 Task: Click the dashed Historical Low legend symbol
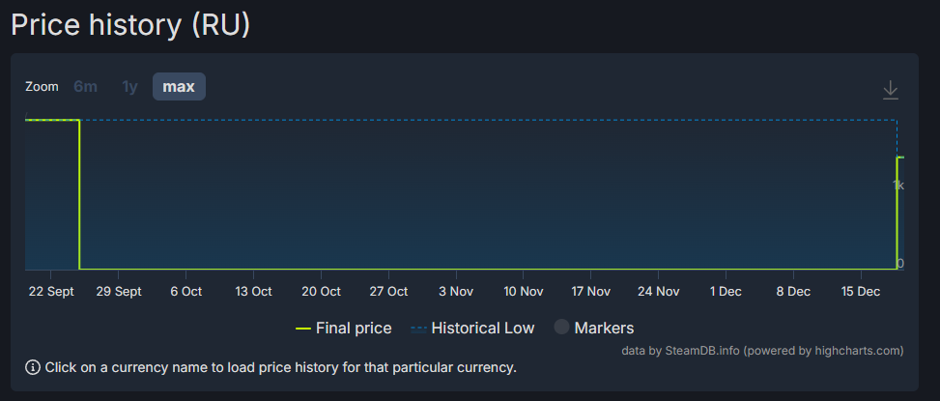point(418,329)
